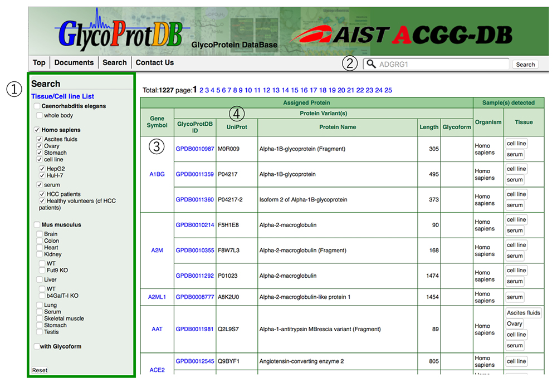Uncheck Stomach under Homo sapiens
557x383 pixels.
coord(40,153)
